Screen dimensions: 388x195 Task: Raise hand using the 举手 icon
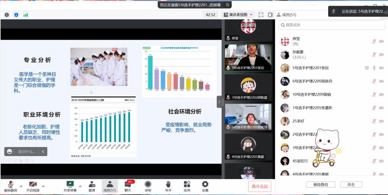(168, 186)
